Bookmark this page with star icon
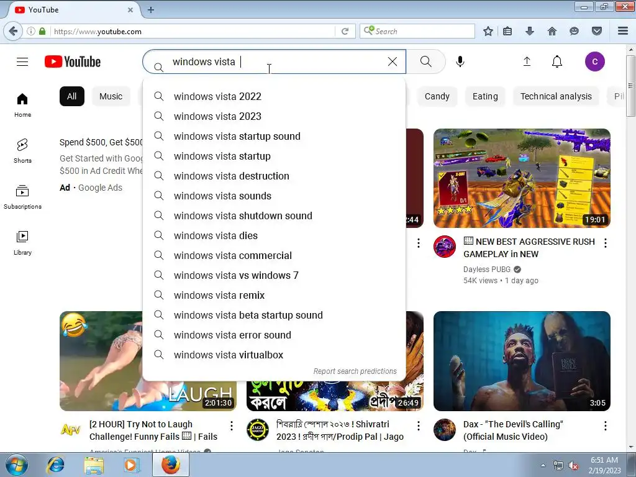The height and width of the screenshot is (477, 636). [x=488, y=31]
